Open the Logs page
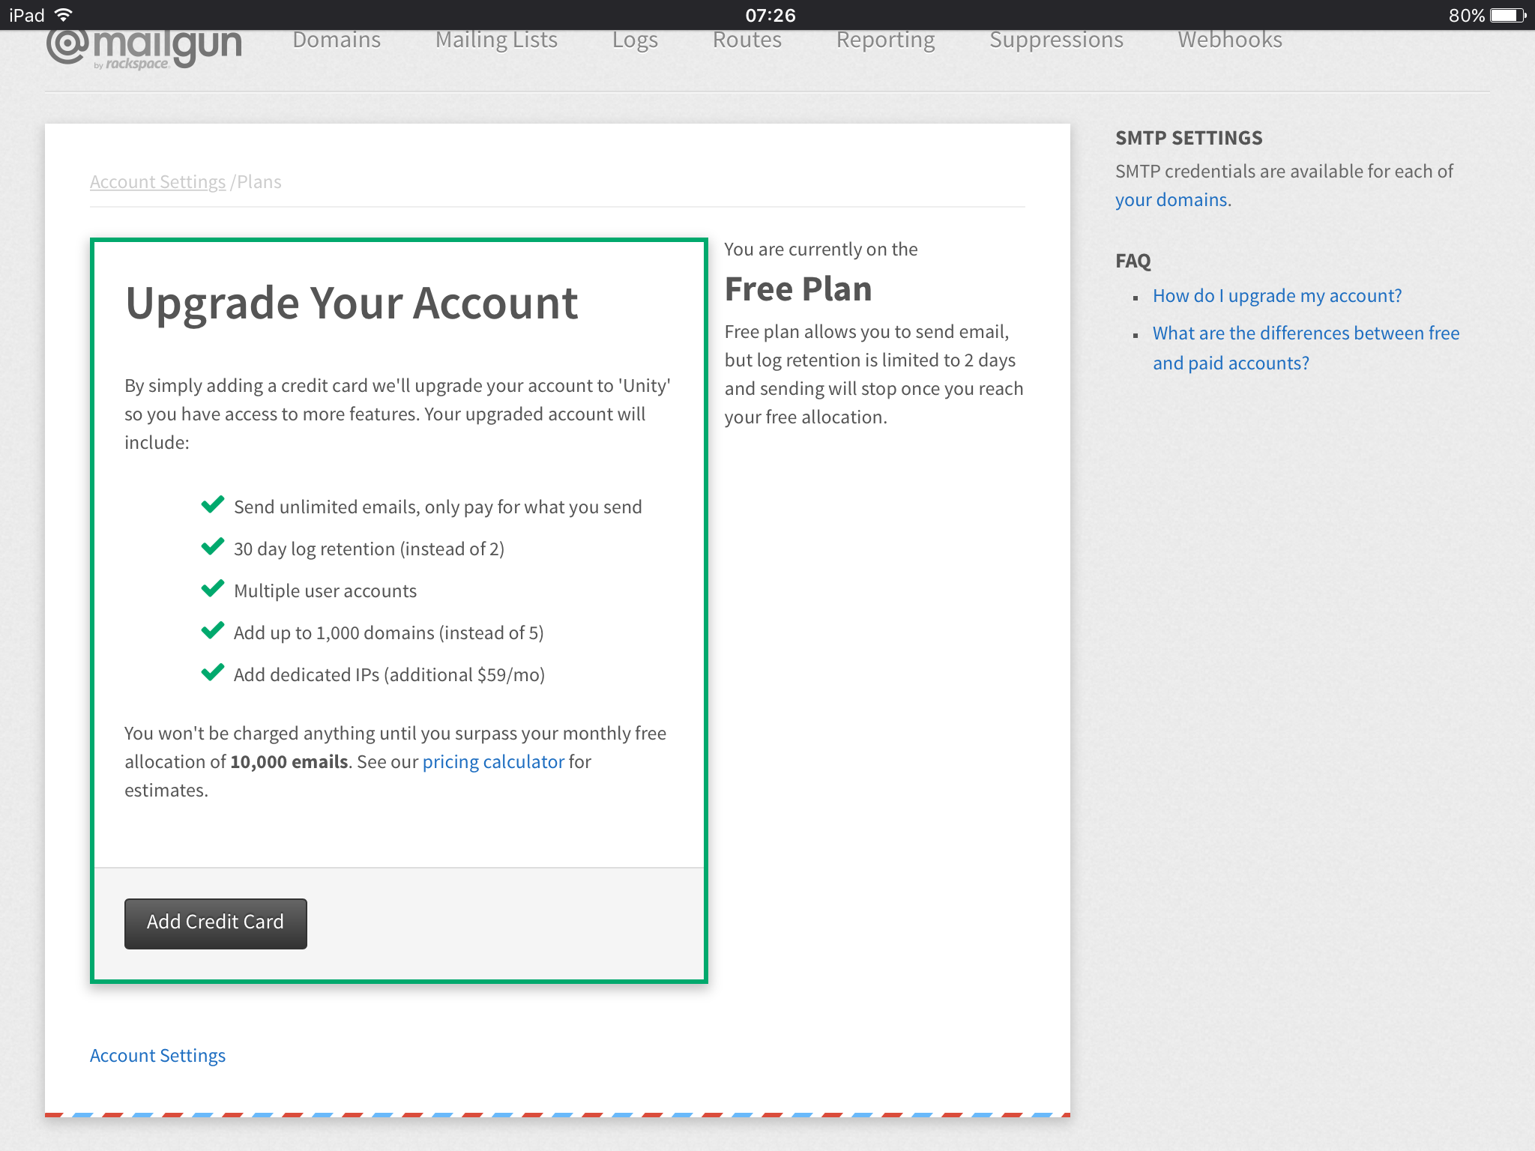This screenshot has width=1535, height=1151. click(x=635, y=40)
